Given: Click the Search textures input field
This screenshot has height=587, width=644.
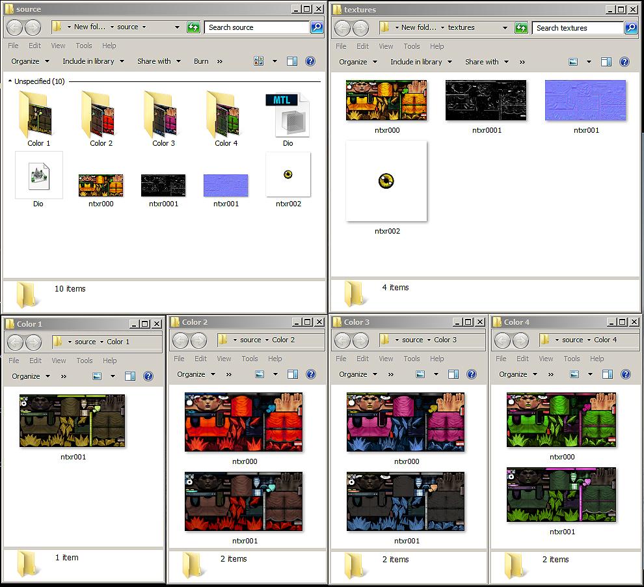Looking at the screenshot, I should (578, 28).
